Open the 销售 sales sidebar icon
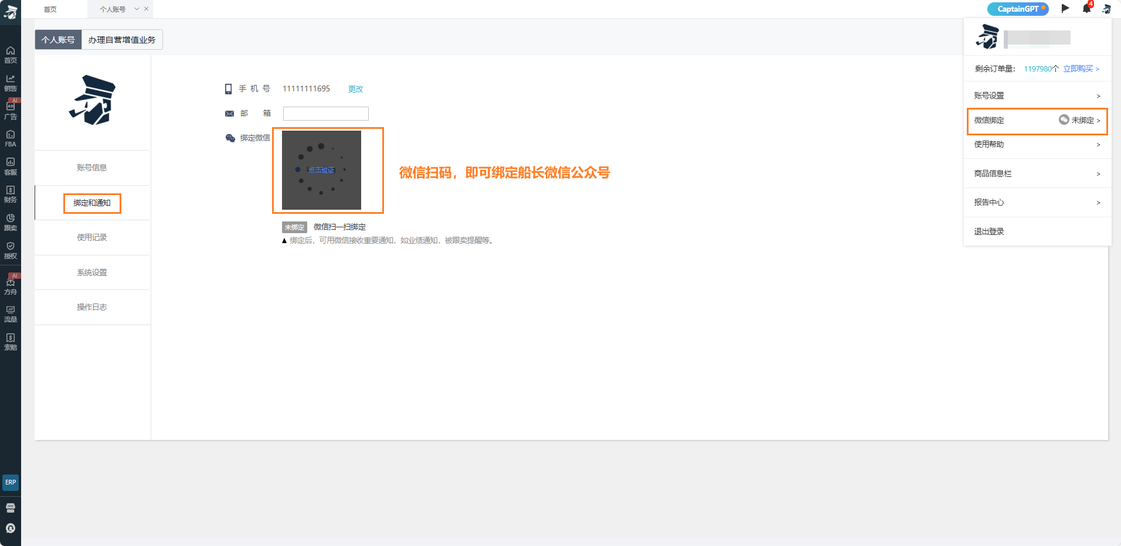Viewport: 1121px width, 546px height. (x=11, y=83)
